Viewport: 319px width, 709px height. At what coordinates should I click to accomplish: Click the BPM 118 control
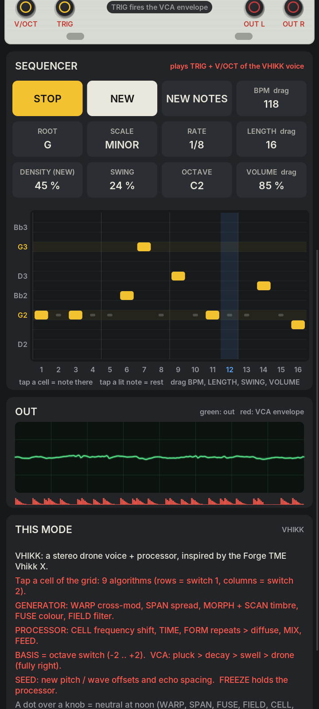tap(272, 98)
